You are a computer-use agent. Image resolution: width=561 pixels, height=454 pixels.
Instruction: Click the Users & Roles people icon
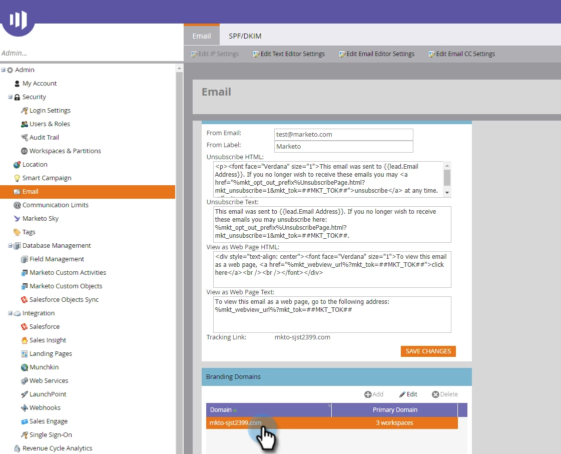click(25, 124)
